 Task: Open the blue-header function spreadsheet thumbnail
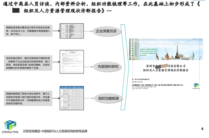coord(72,98)
